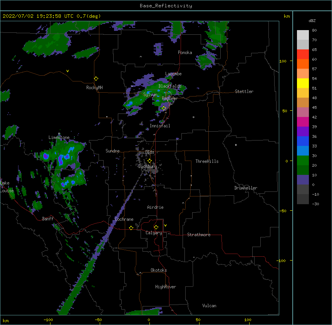This screenshot has width=332, height=325.
Task: Select the Innisfail label
Action: 160,126
